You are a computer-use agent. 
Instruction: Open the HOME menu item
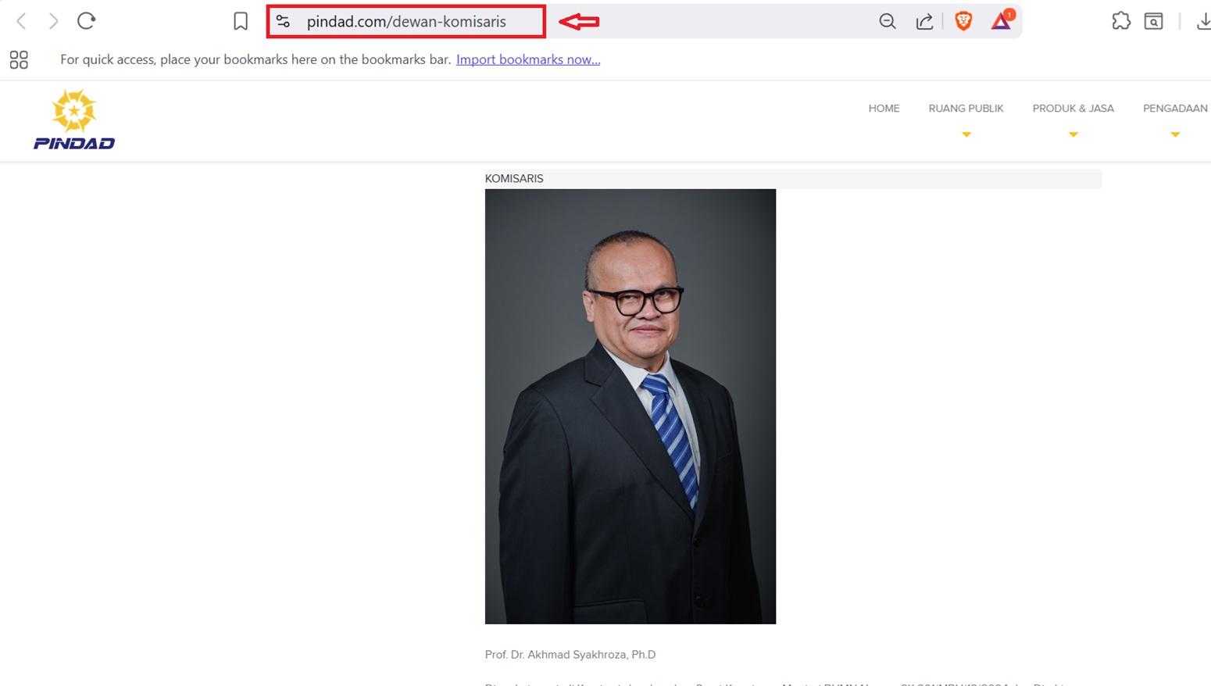884,109
